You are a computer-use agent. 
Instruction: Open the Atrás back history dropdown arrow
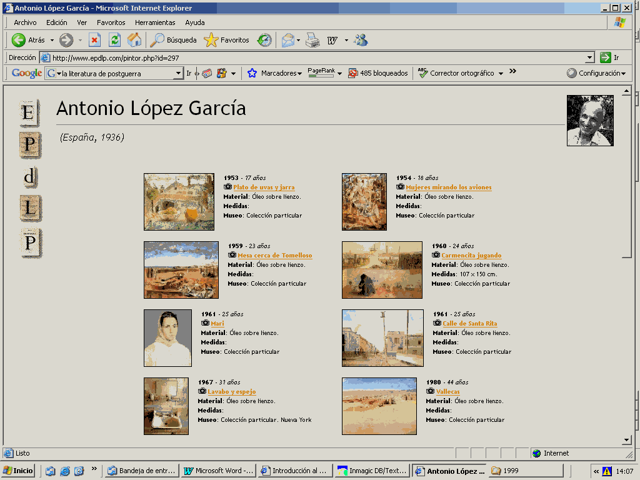click(x=52, y=40)
